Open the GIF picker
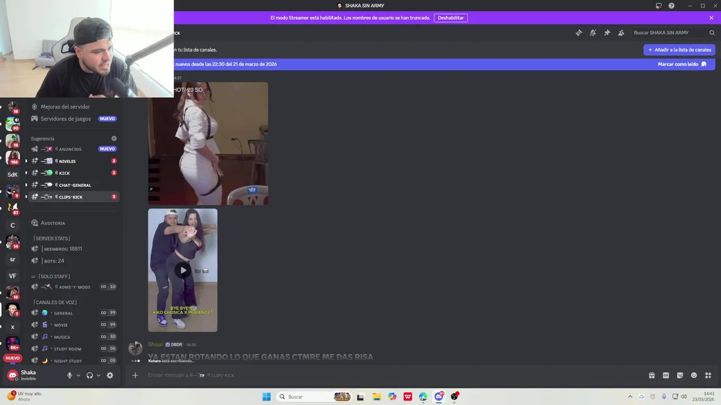 [x=666, y=375]
